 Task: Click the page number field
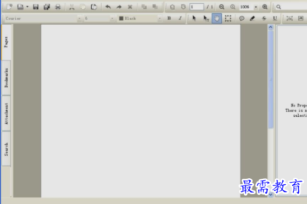coord(197,7)
